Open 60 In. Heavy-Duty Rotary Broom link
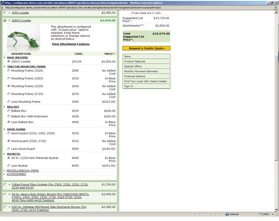Viewport: 279px width, 221px height. pos(50,197)
